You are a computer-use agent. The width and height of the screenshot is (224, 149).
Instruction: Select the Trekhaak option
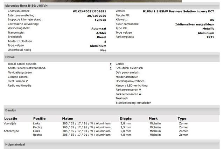tap(122, 98)
